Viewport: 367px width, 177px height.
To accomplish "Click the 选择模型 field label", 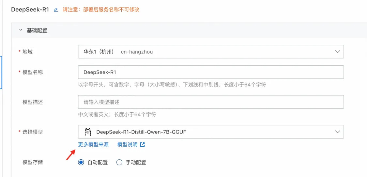I will tap(33, 132).
